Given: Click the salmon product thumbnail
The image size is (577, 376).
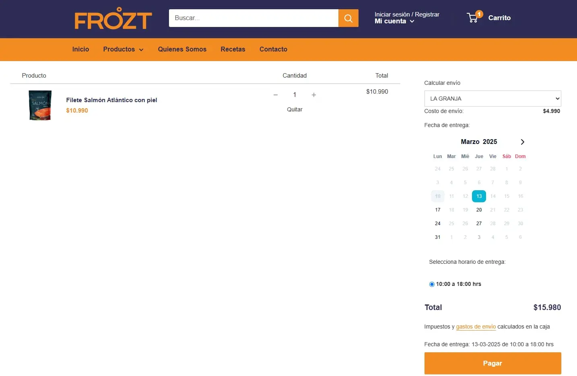Looking at the screenshot, I should click(x=40, y=105).
